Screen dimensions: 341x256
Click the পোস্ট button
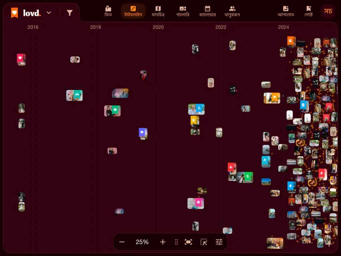click(309, 11)
